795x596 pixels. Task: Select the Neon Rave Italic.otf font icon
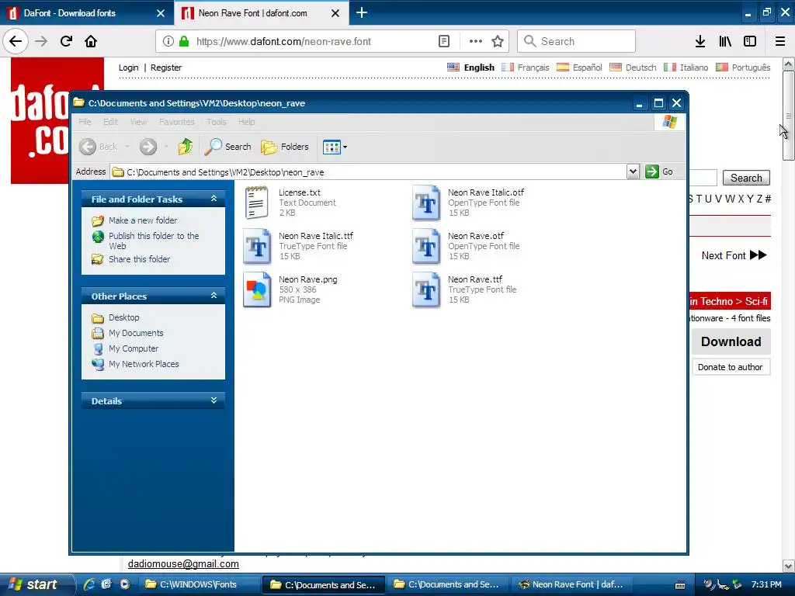point(426,203)
